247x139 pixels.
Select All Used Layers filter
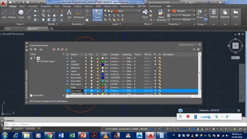[47, 61]
